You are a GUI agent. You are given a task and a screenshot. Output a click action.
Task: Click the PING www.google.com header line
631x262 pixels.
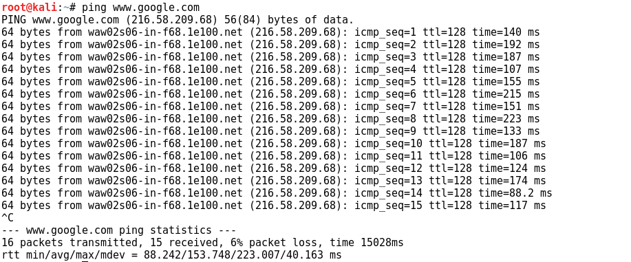pyautogui.click(x=178, y=20)
